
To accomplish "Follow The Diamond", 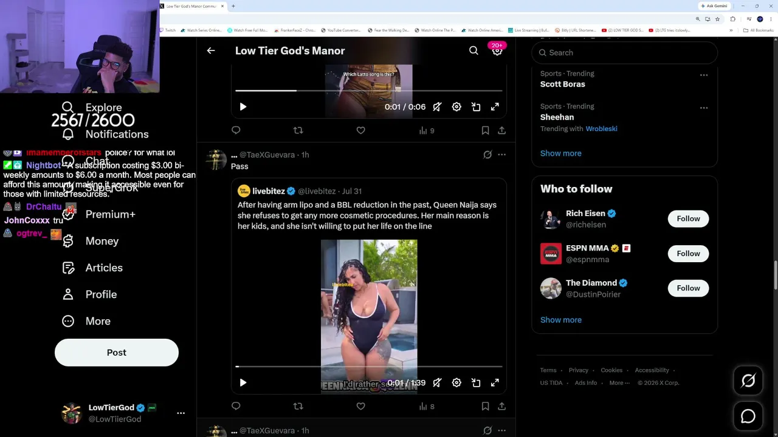I will click(689, 288).
